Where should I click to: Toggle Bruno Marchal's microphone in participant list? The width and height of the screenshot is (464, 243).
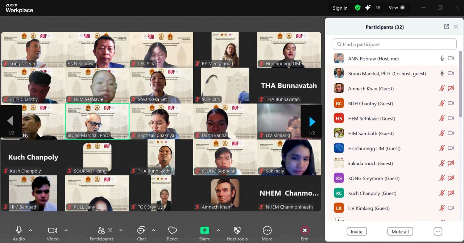442,73
